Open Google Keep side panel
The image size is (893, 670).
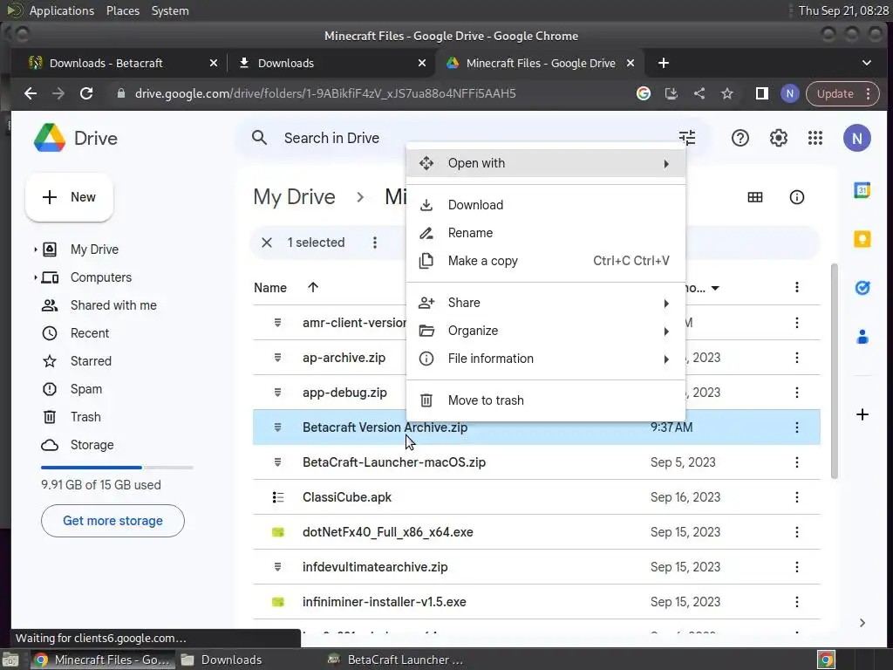point(862,239)
